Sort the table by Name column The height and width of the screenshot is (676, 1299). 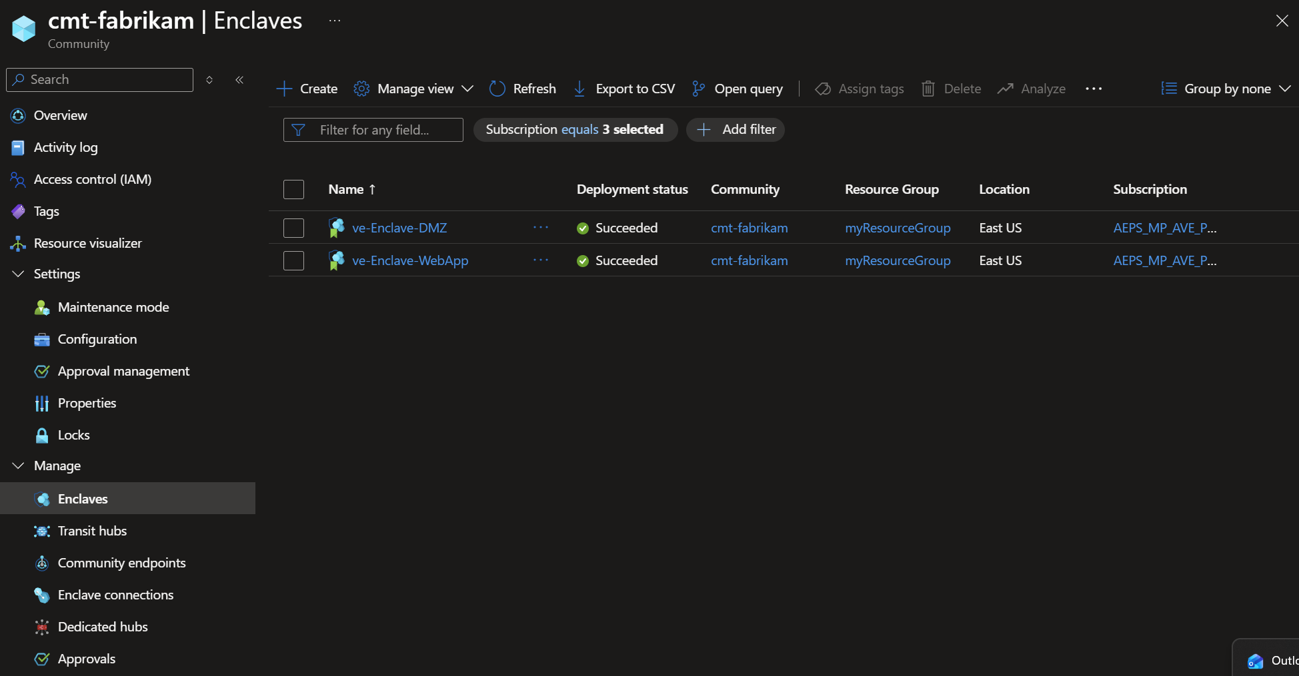pos(352,190)
